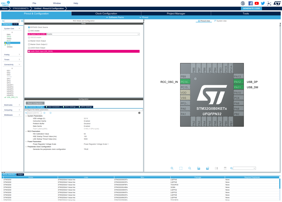Image resolution: width=282 pixels, height=202 pixels.
Task: Open the YouTube icon link
Action: pos(257,3)
